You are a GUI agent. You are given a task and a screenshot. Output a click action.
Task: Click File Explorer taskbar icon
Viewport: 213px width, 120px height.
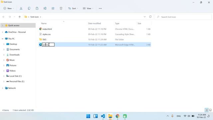click(110, 116)
